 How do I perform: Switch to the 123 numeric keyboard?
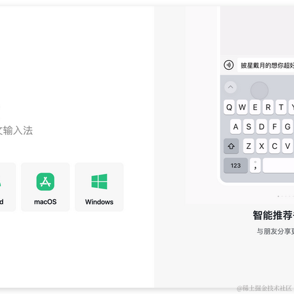[x=236, y=166]
